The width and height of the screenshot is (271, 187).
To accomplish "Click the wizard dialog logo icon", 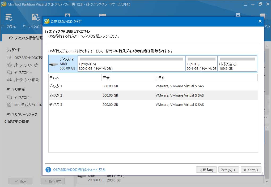I will point(47,21).
